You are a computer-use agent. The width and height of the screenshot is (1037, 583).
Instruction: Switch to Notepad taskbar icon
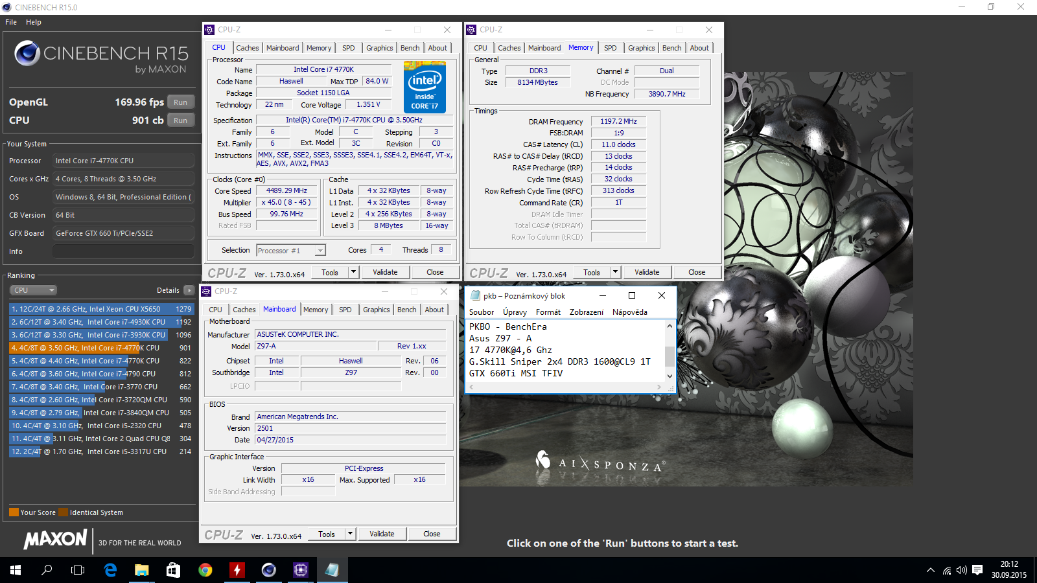pos(332,570)
